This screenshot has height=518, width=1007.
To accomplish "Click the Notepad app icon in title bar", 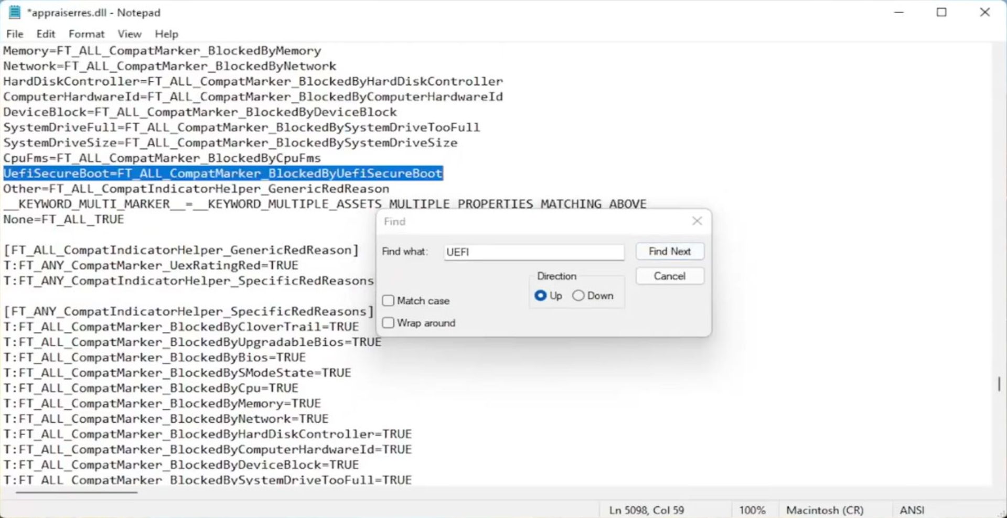I will pyautogui.click(x=15, y=13).
